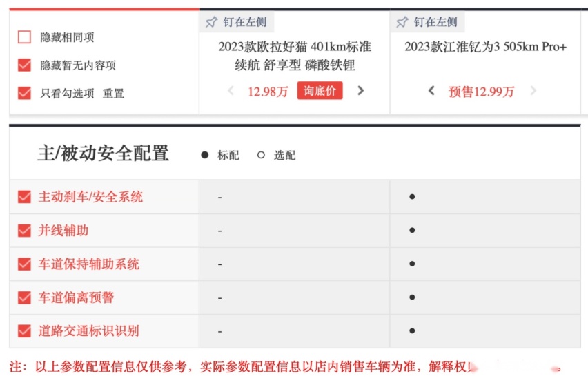
Task: Click 车道保持辅助系统 parameter name
Action: (x=88, y=264)
